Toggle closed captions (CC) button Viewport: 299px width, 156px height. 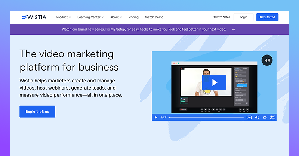pyautogui.click(x=249, y=117)
